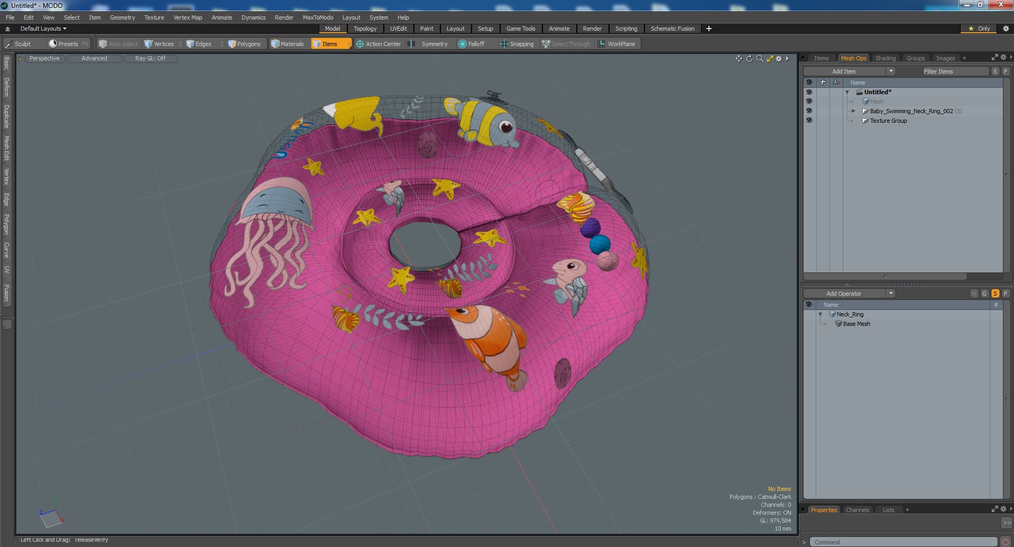Toggle visibility of Untitled scene
Screen dimensions: 1014x547
(809, 92)
